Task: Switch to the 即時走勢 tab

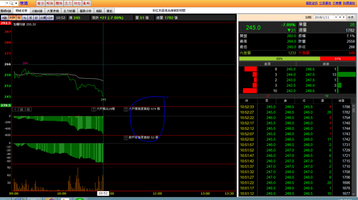Action: click(22, 11)
